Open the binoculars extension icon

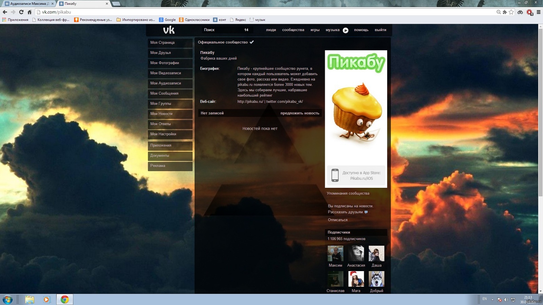(x=520, y=12)
